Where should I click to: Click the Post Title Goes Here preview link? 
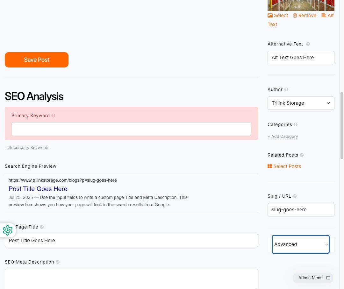point(38,189)
